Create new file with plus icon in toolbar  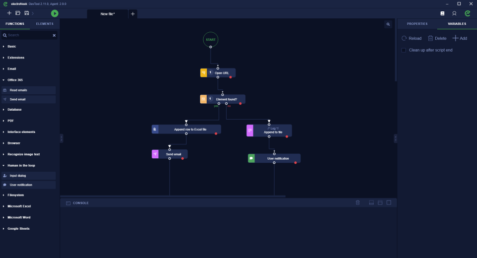(x=9, y=13)
